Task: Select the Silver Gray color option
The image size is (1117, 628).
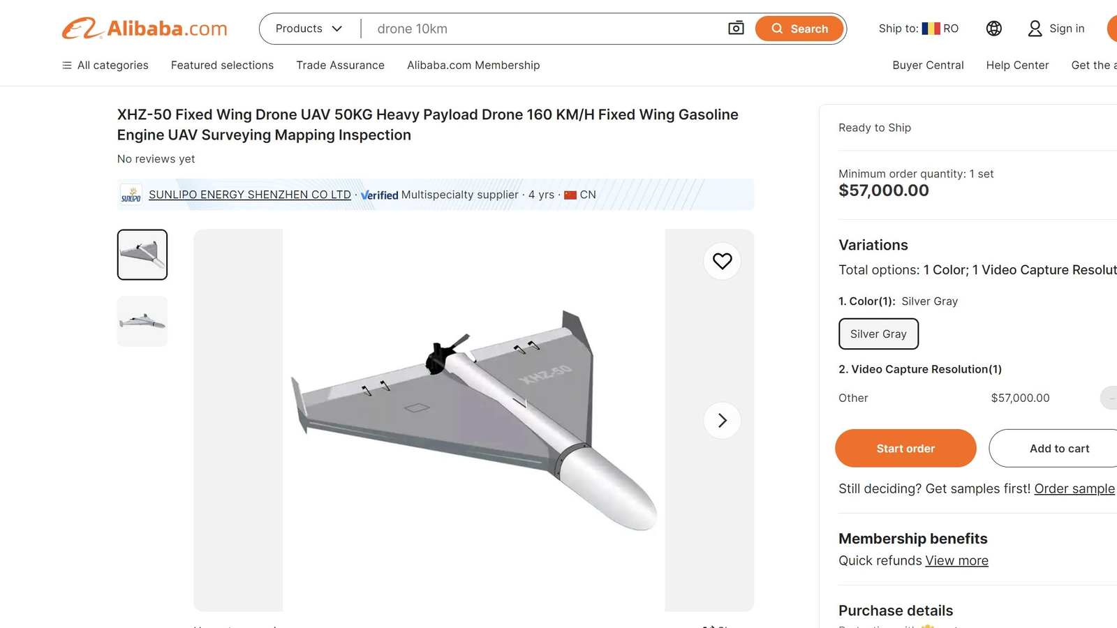Action: 878,334
